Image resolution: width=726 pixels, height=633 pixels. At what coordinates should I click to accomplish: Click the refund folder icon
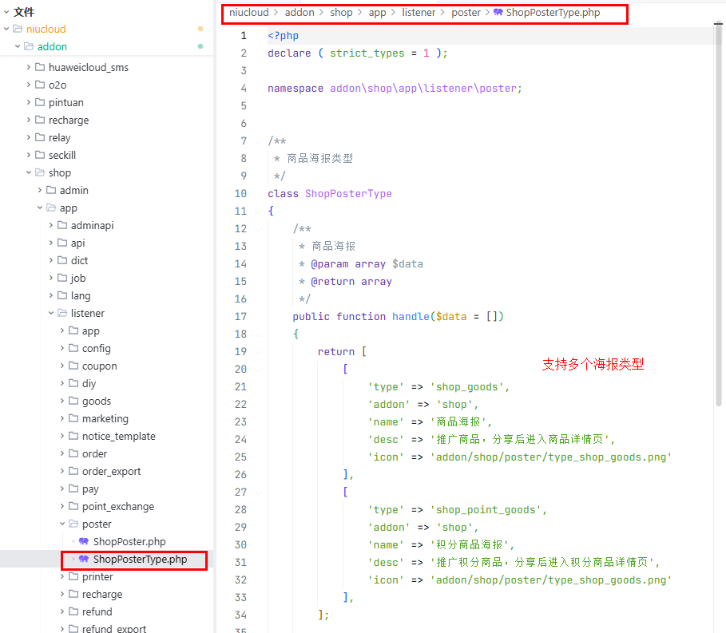pyautogui.click(x=73, y=611)
